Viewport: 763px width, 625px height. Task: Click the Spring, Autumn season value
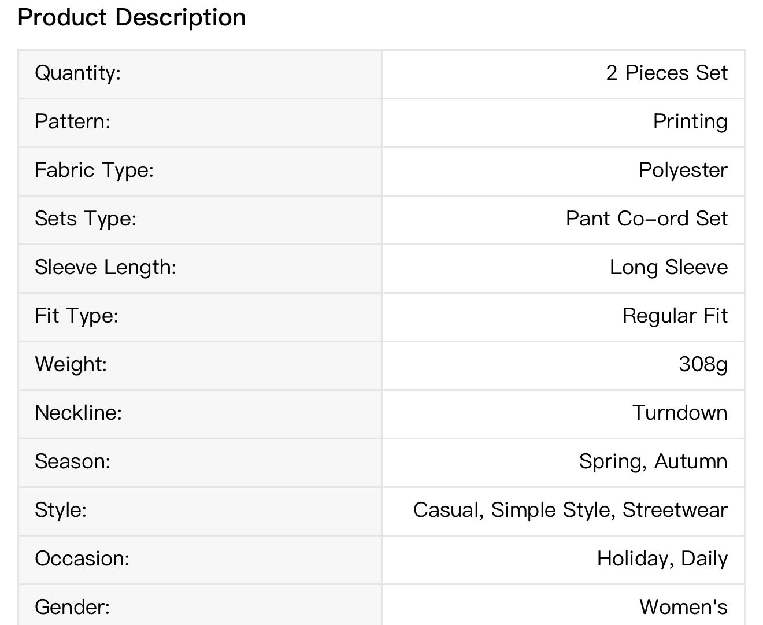(x=653, y=461)
